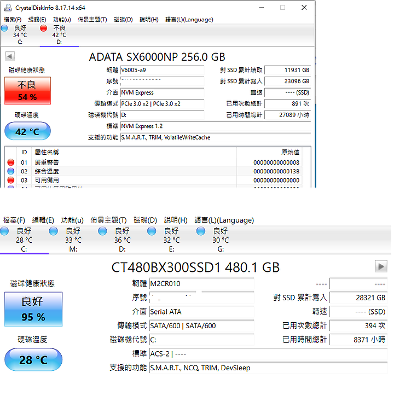This screenshot has width=394, height=396.
Task: Select blue orb for drive D: 36 °C
Action: coord(102,231)
